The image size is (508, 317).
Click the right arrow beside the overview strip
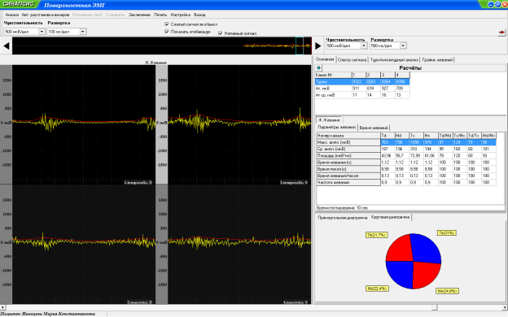(318, 46)
